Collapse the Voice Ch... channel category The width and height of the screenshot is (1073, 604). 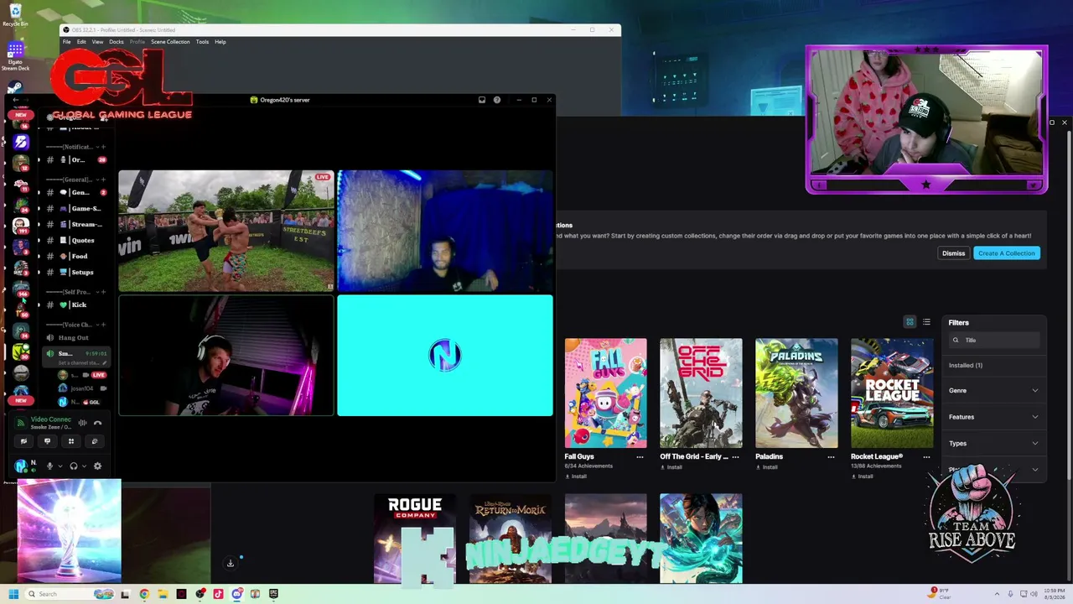tap(76, 324)
